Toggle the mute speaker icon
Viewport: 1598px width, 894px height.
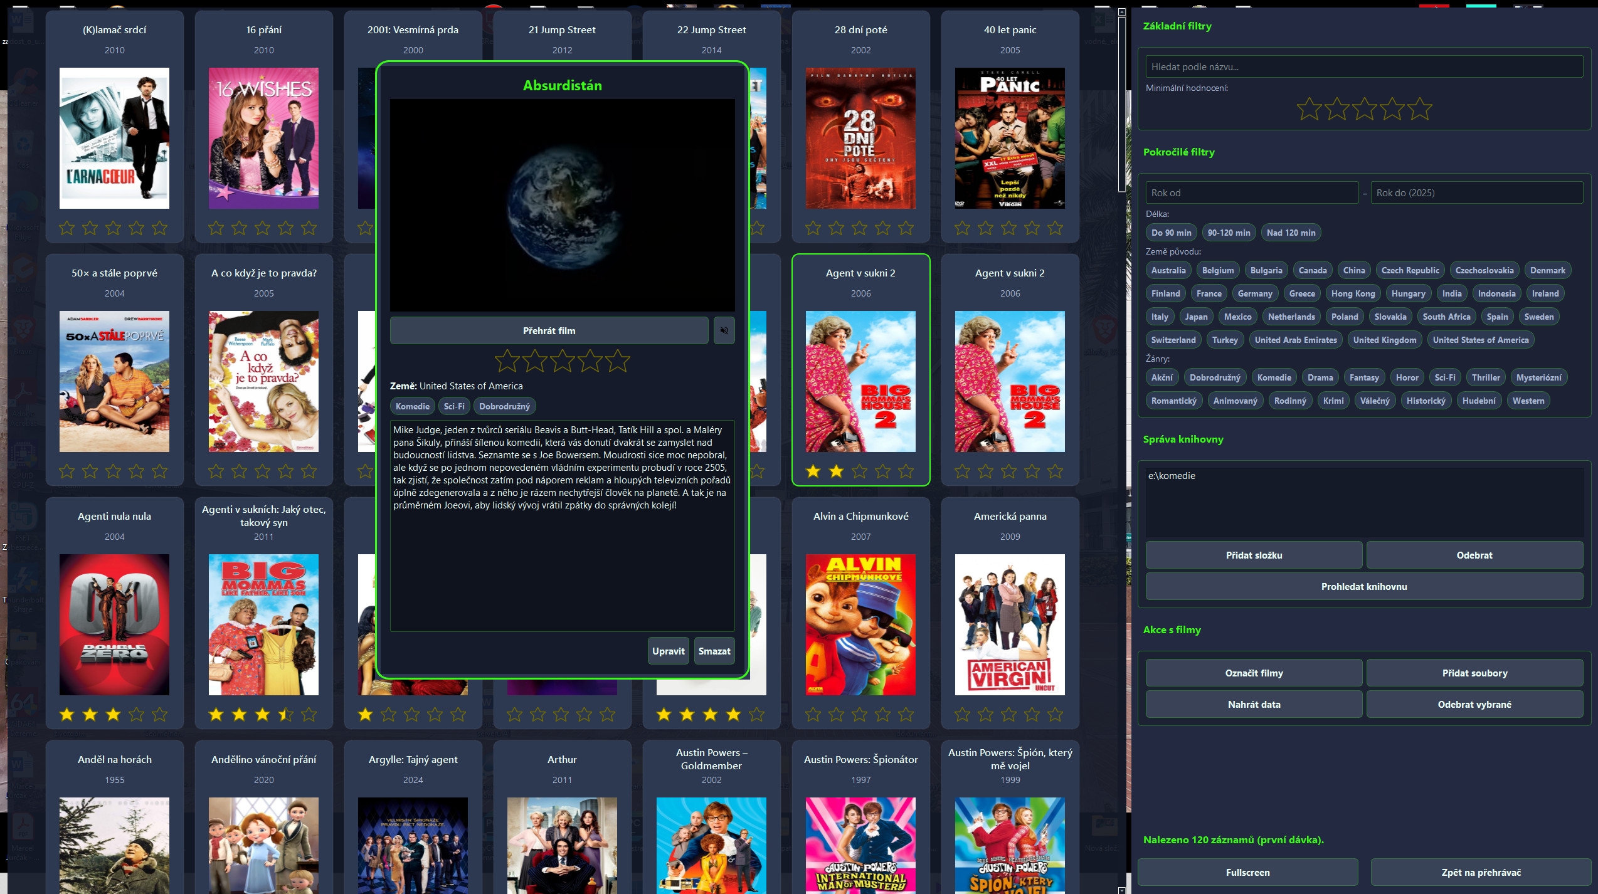(724, 330)
